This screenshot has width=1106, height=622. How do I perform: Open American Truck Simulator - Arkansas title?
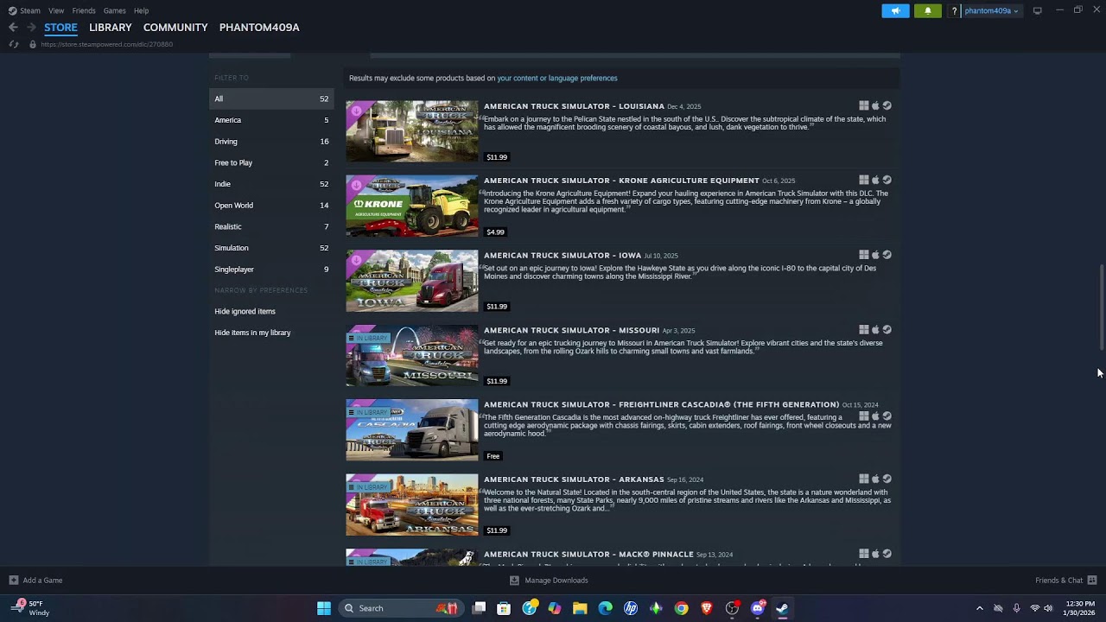coord(574,479)
